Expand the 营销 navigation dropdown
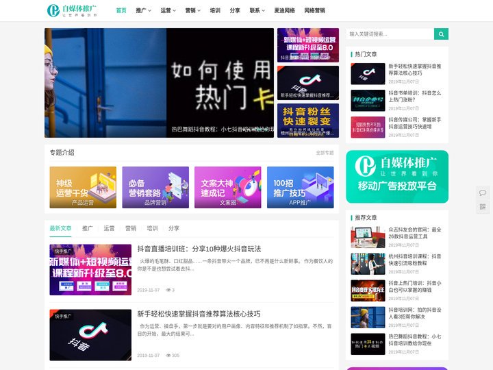 (x=192, y=10)
